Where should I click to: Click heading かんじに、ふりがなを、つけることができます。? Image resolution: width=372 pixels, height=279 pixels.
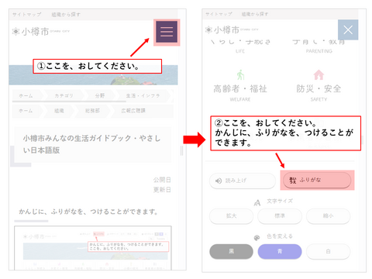pos(88,212)
